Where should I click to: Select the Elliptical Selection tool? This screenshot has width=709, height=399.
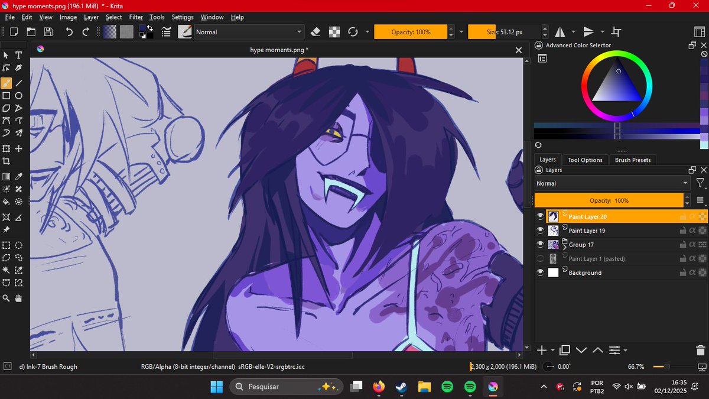[x=19, y=245]
